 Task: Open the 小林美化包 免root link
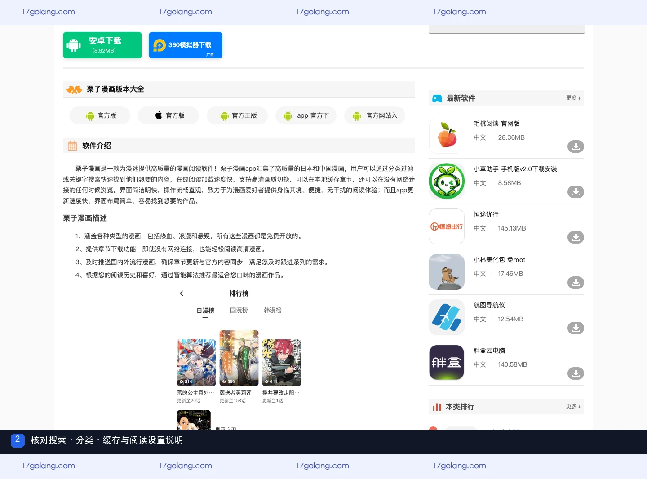[499, 260]
